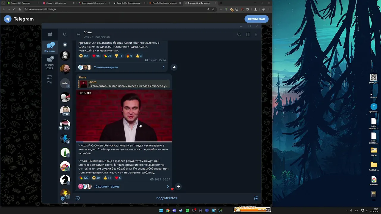This screenshot has width=381, height=214.
Task: Search within the Share channel
Action: [x=239, y=34]
